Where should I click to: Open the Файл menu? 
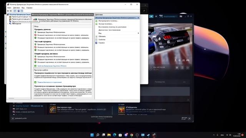9,8
